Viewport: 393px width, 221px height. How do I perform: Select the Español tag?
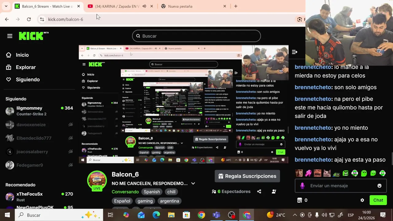pyautogui.click(x=122, y=201)
